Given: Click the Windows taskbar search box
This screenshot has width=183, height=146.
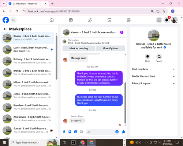Looking at the screenshot, I should pos(34,142).
